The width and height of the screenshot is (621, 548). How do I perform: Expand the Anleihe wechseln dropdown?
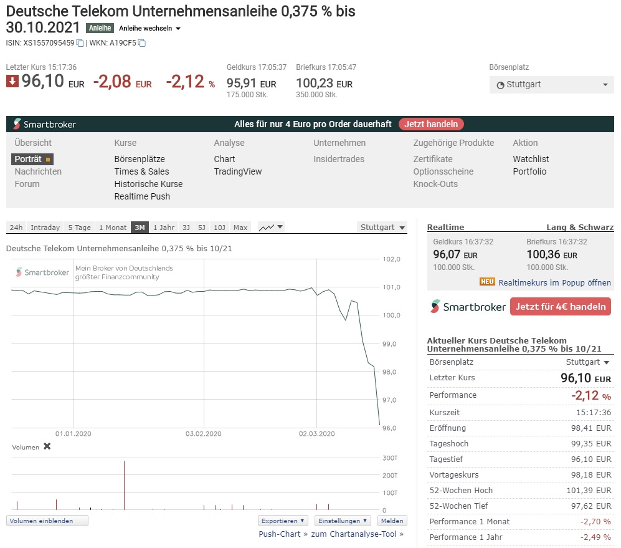pyautogui.click(x=149, y=29)
